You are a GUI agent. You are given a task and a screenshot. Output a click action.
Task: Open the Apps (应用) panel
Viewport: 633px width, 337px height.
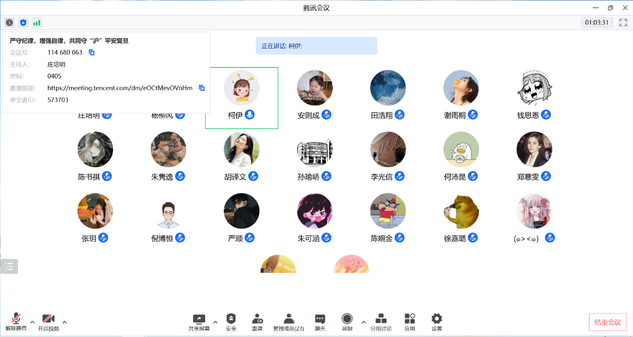pos(410,322)
